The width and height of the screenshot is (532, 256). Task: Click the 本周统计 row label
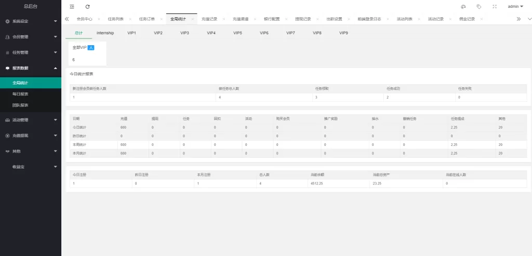79,145
